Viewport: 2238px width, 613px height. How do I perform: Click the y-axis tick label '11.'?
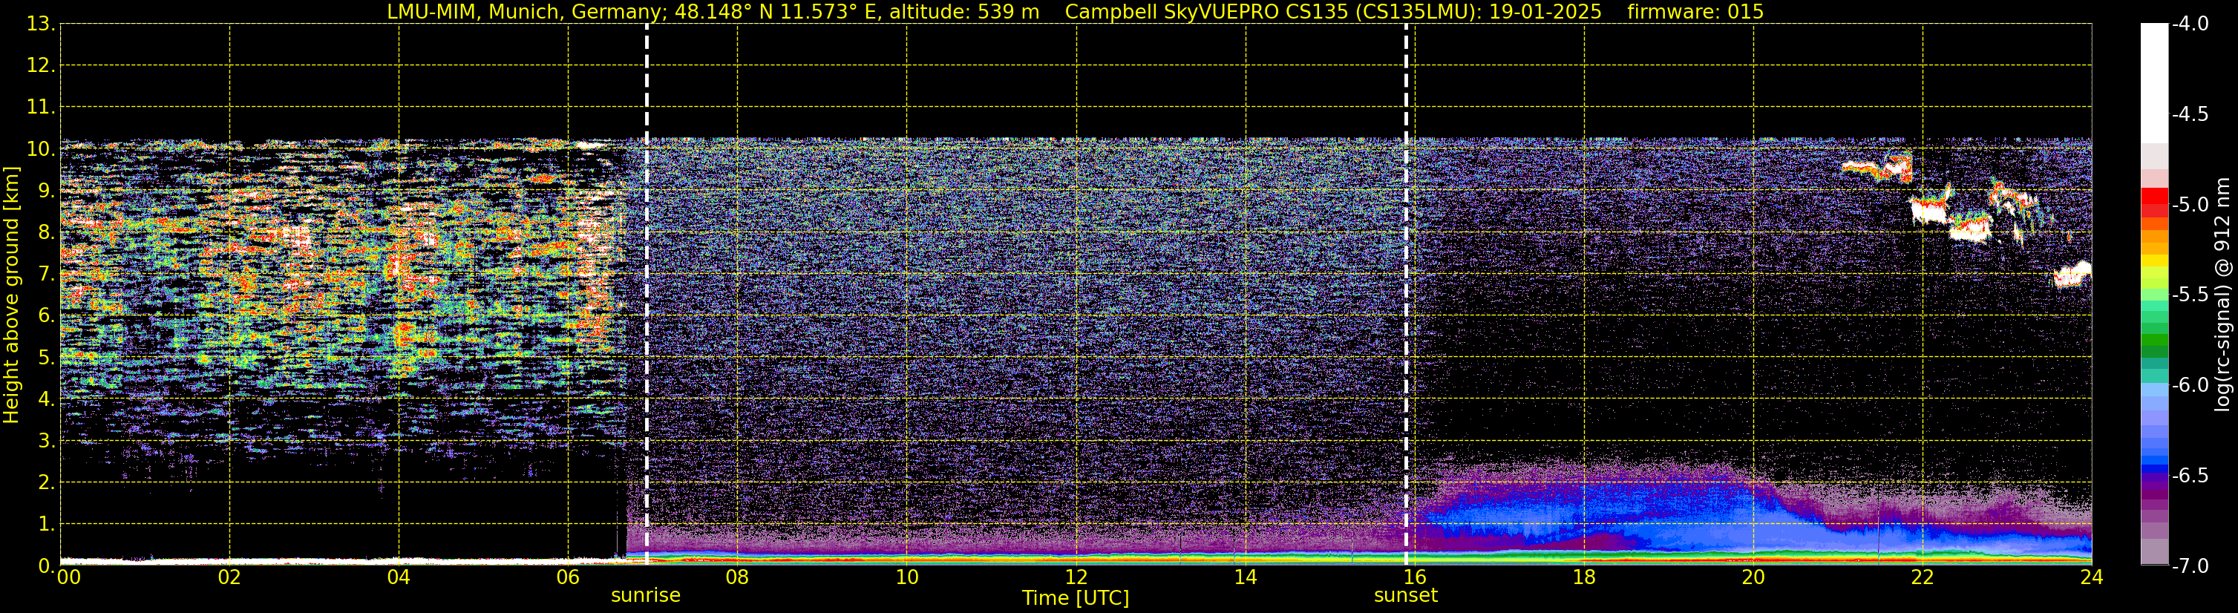click(40, 107)
